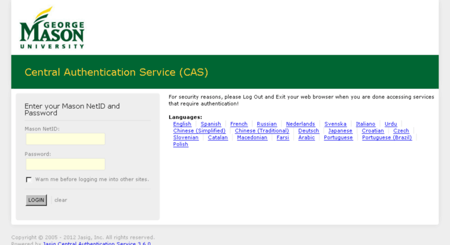Open Jasig Central Authentication Service 3.6.0 link
The height and width of the screenshot is (245, 450).
(97, 243)
